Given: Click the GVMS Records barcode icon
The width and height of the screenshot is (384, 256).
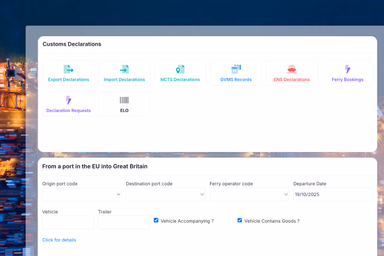Looking at the screenshot, I should pos(236,69).
